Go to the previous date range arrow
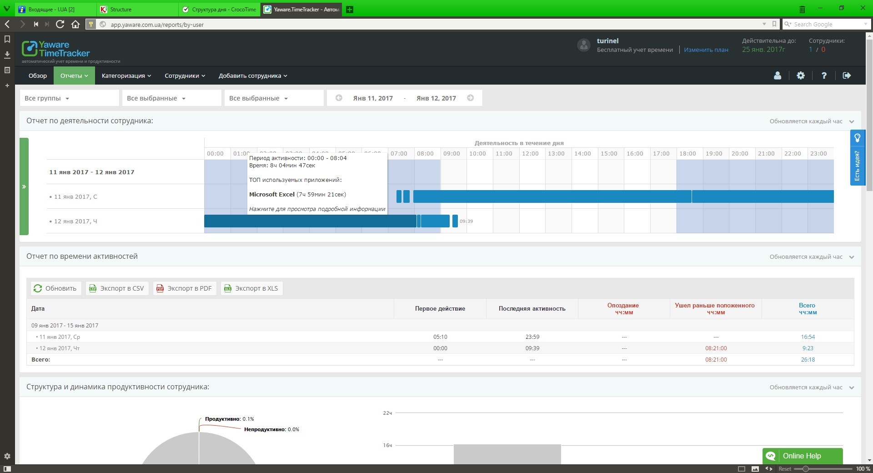 click(339, 98)
